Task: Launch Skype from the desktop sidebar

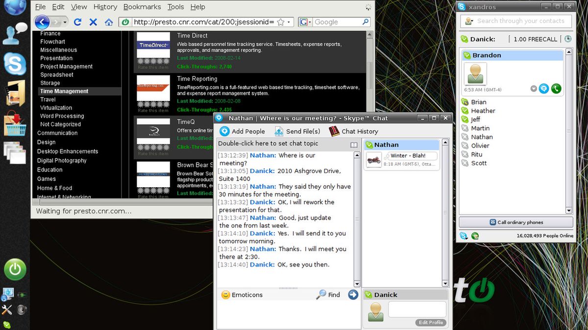Action: 15,64
